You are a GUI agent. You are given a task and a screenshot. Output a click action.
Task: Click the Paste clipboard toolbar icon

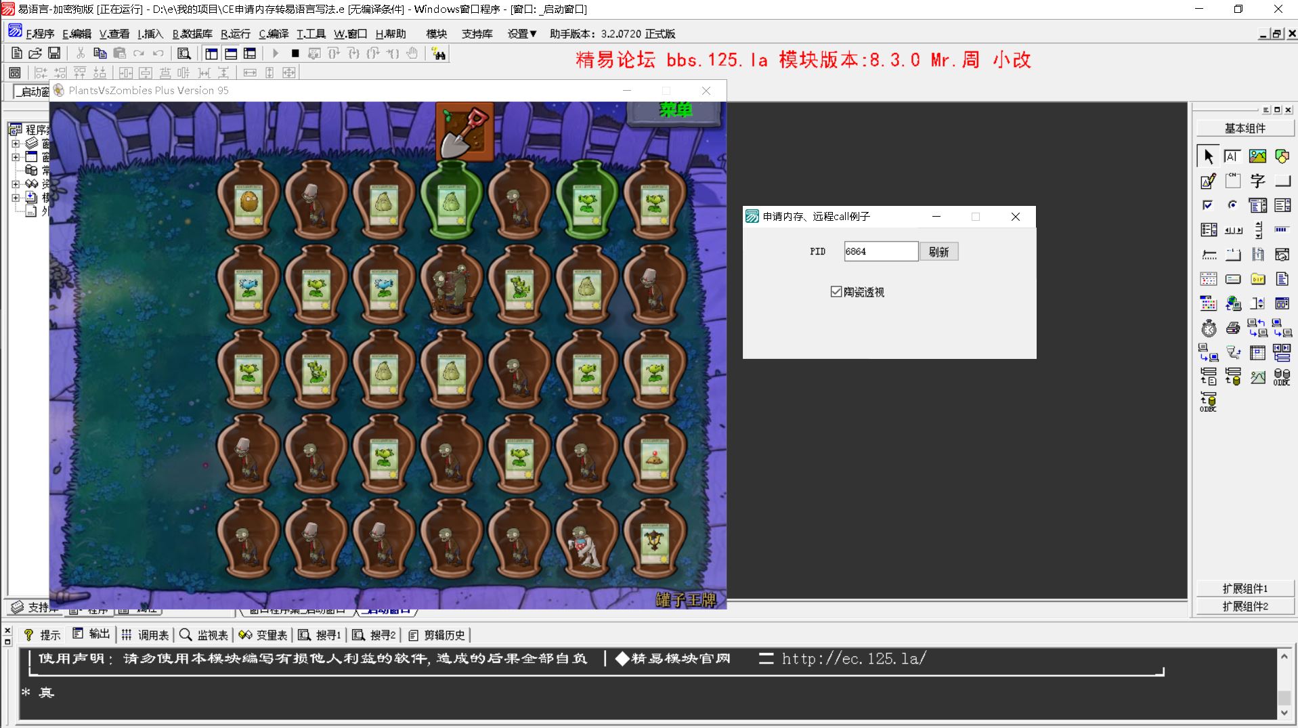point(119,53)
